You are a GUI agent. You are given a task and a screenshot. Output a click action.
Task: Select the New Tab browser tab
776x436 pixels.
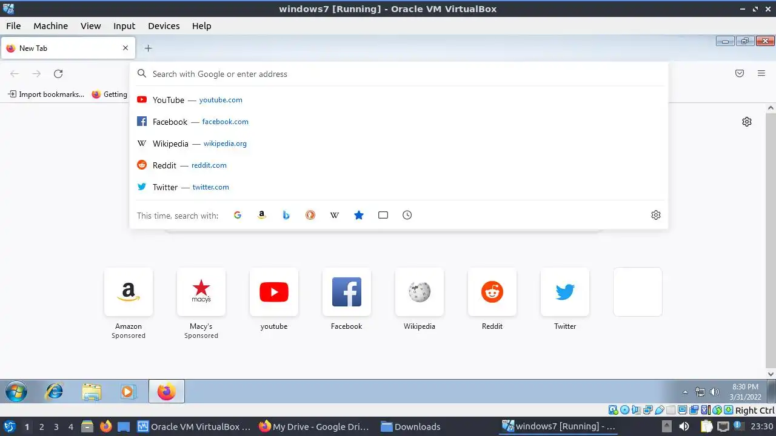pyautogui.click(x=67, y=48)
